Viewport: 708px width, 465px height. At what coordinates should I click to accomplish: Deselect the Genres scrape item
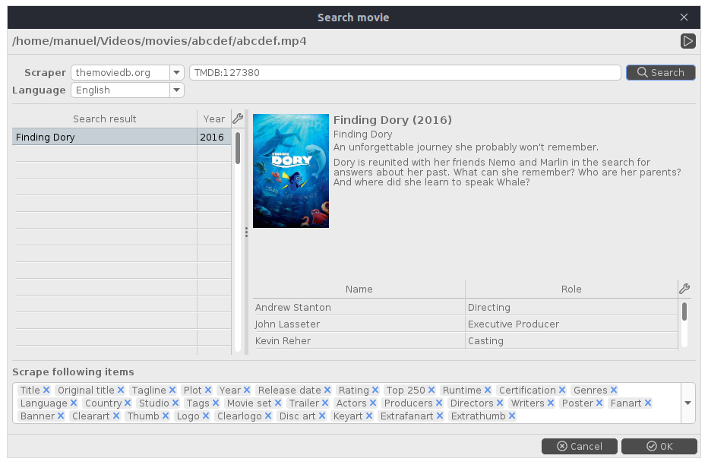pos(614,391)
